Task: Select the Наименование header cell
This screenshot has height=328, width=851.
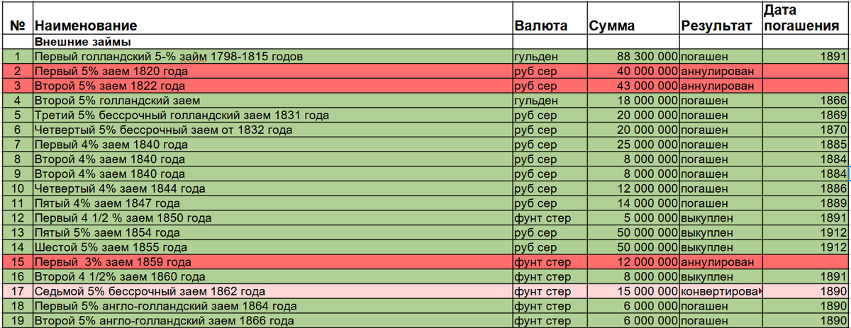Action: 272,18
